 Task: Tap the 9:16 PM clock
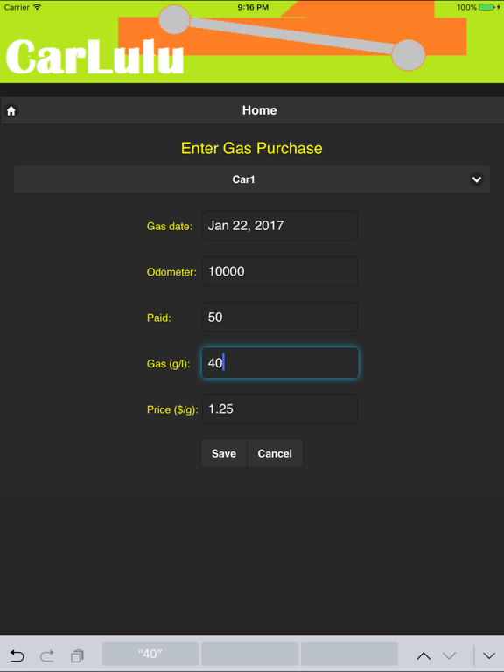pyautogui.click(x=253, y=7)
